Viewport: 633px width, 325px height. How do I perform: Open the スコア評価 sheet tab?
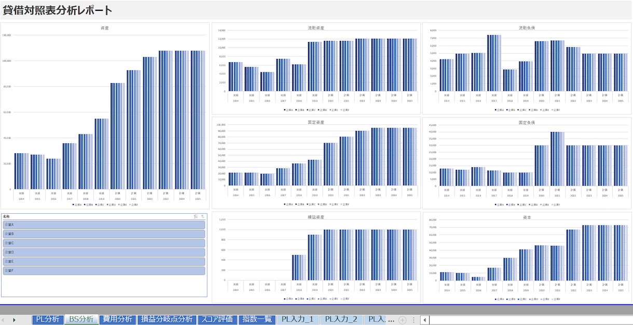[x=217, y=319]
